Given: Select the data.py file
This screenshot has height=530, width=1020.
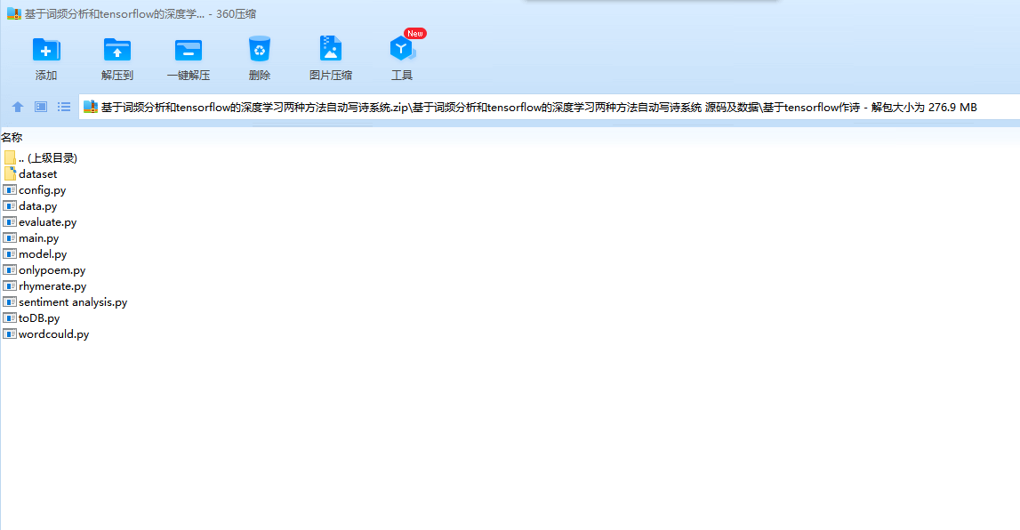Looking at the screenshot, I should coord(30,206).
